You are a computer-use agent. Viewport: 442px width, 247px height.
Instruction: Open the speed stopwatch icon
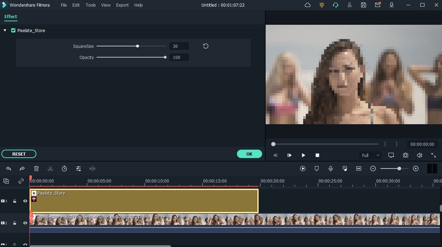64,169
